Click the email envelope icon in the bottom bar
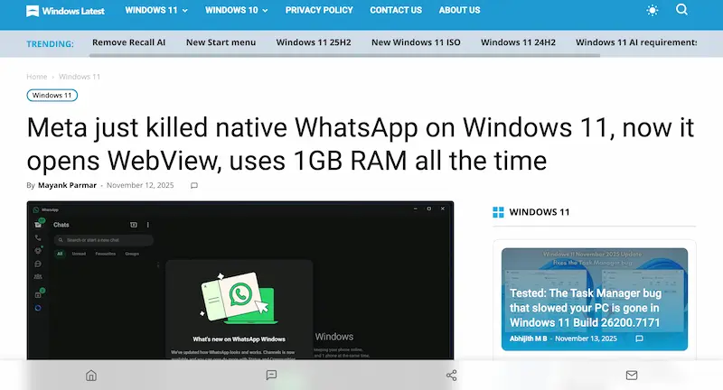 pyautogui.click(x=632, y=375)
